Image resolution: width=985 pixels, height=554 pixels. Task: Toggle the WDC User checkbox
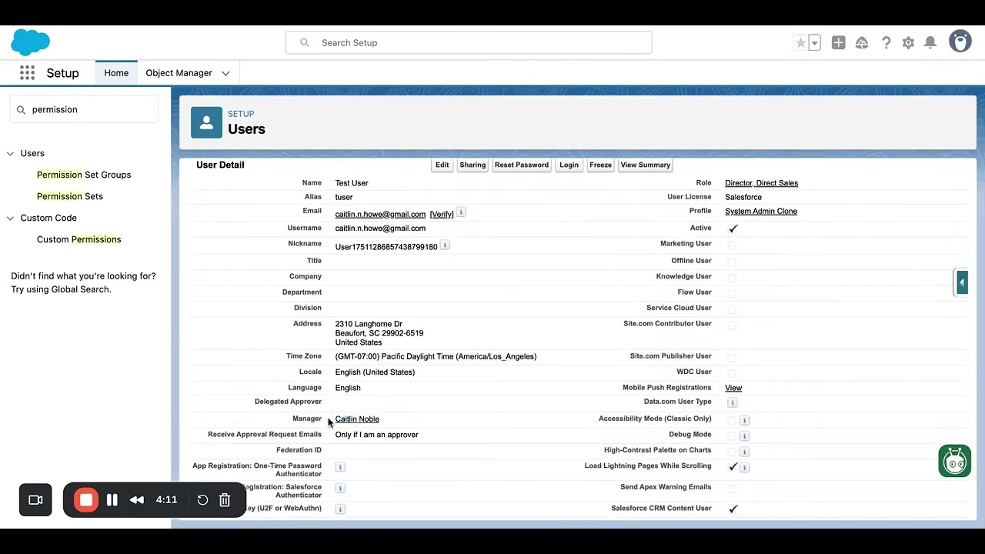pos(732,373)
